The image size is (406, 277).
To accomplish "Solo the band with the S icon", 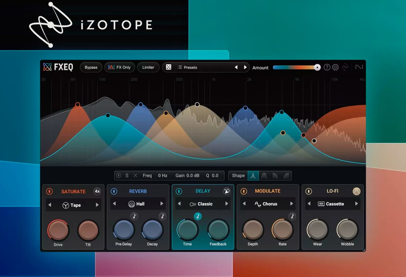I will point(127,176).
